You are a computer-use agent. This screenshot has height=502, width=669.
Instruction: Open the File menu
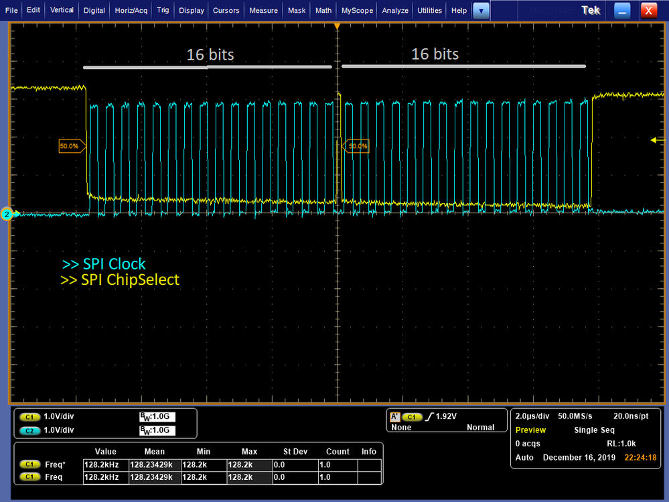pyautogui.click(x=11, y=10)
